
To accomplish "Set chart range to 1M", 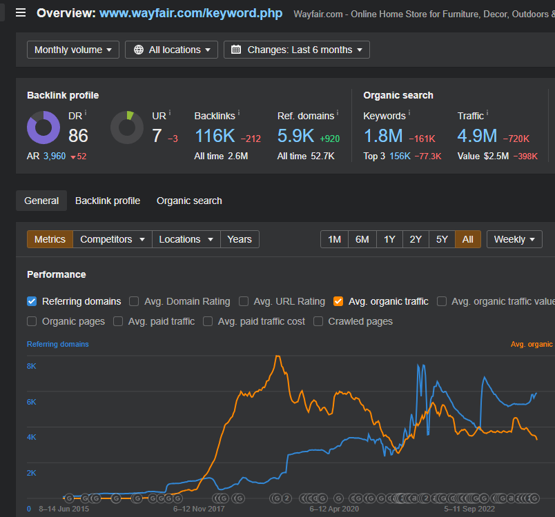I will click(x=335, y=239).
